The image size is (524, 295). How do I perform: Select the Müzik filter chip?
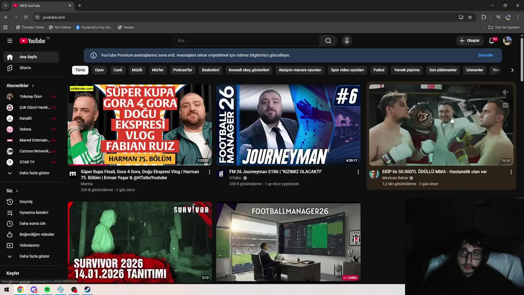pyautogui.click(x=137, y=70)
